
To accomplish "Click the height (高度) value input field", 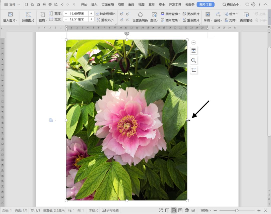I will (x=79, y=14).
